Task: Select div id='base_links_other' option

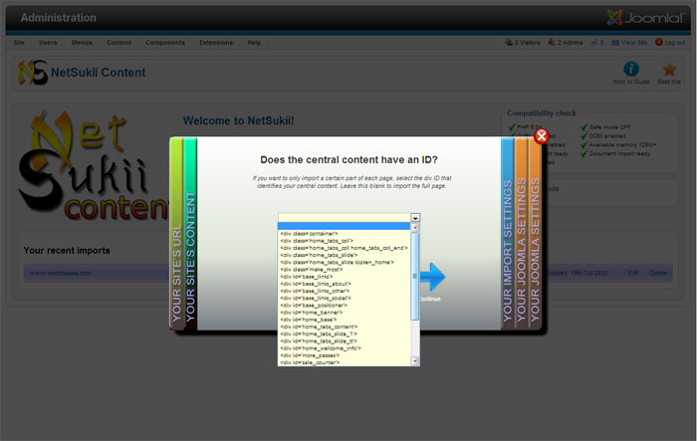Action: pyautogui.click(x=344, y=291)
